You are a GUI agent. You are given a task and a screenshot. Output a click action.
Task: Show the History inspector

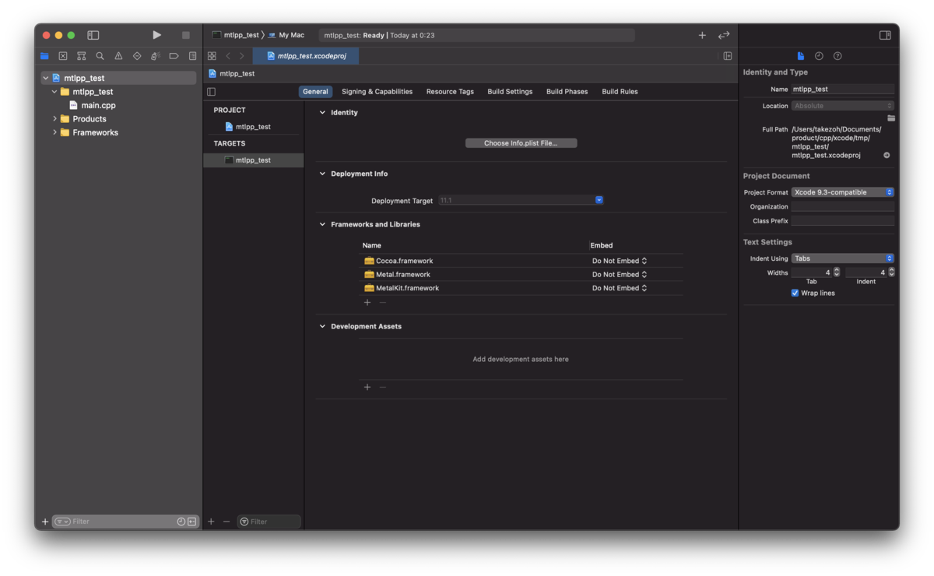819,56
